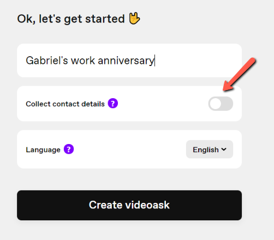This screenshot has width=274, height=240.
Task: Click the Language label text
Action: click(x=43, y=150)
